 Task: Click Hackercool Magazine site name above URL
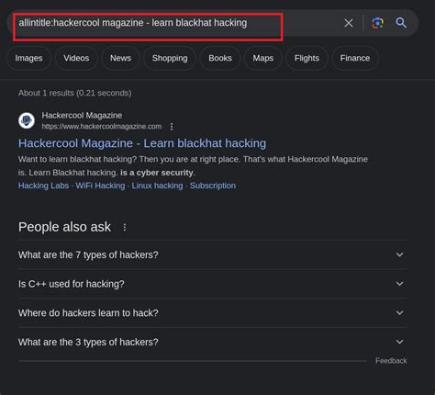click(x=82, y=116)
